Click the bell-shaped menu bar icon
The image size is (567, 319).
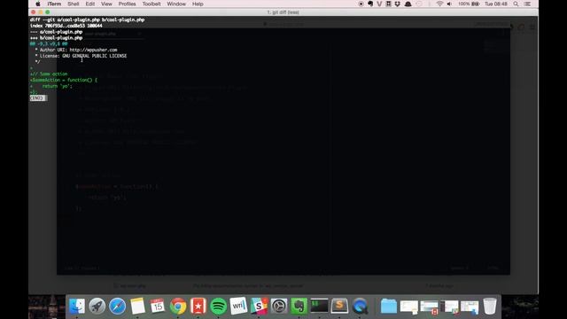pyautogui.click(x=408, y=4)
